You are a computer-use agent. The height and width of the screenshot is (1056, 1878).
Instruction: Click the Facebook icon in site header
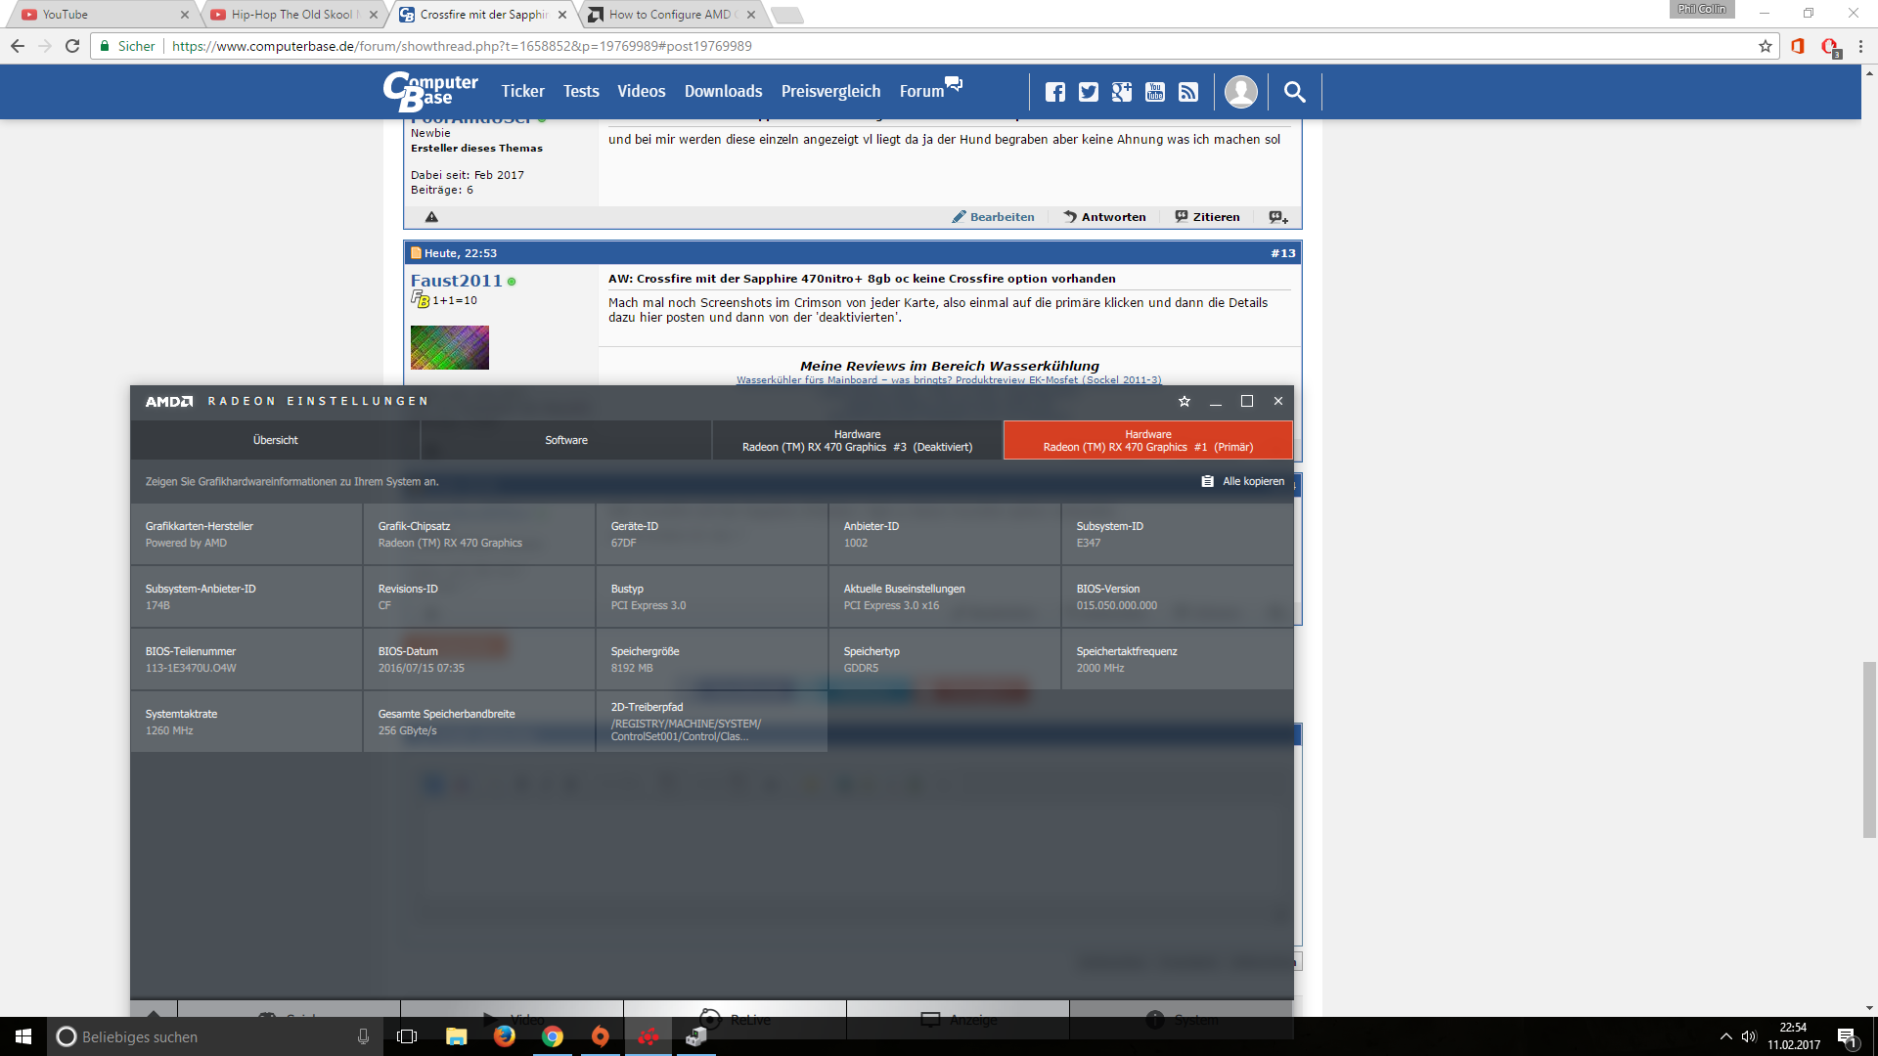(1054, 92)
